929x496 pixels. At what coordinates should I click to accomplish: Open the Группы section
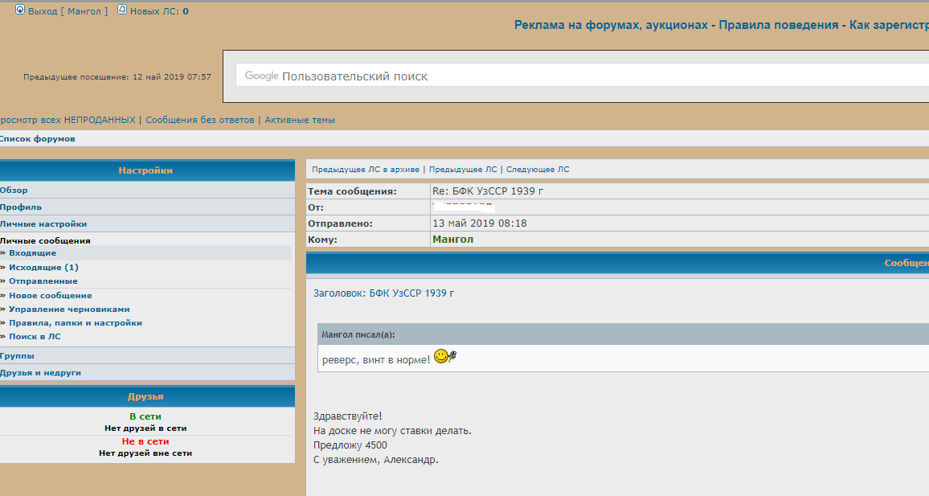(18, 356)
